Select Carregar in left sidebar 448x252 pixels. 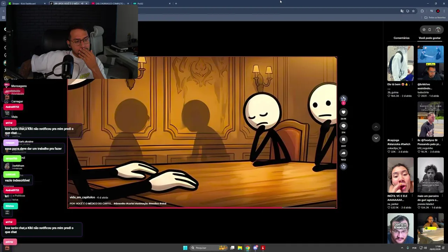click(x=17, y=101)
